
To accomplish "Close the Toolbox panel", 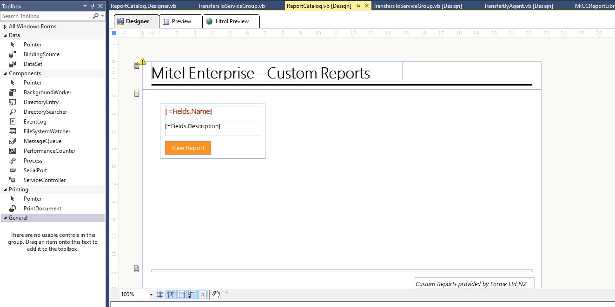I will pyautogui.click(x=100, y=6).
